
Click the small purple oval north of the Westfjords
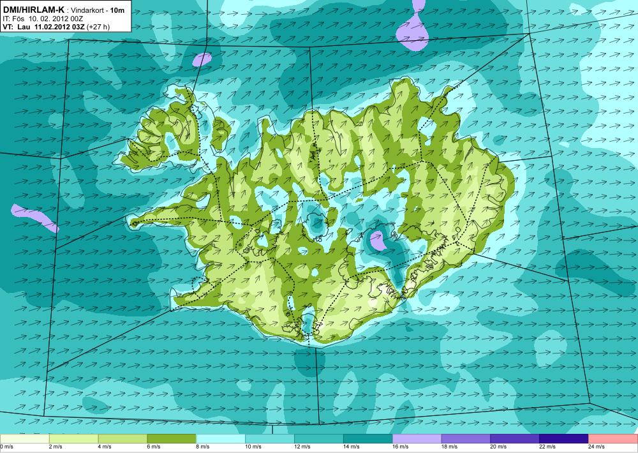[202, 59]
